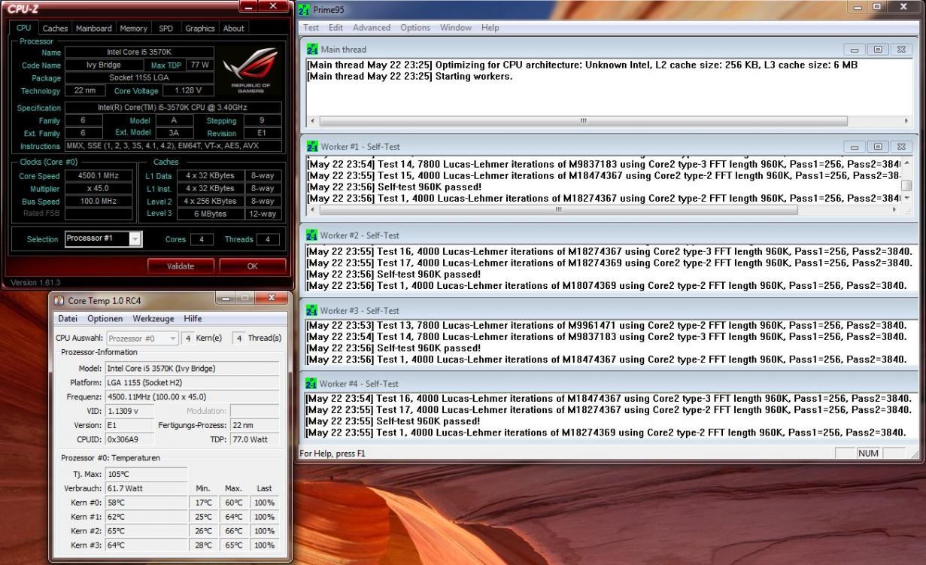Image resolution: width=926 pixels, height=565 pixels.
Task: Click the Core Temp title bar icon
Action: 59,301
